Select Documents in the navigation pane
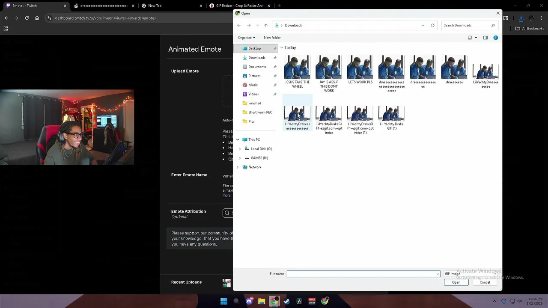Image resolution: width=548 pixels, height=308 pixels. tap(257, 67)
